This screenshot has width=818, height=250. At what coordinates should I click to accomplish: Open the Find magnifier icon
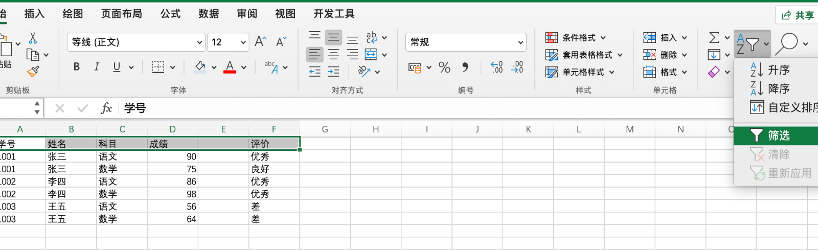(x=787, y=43)
